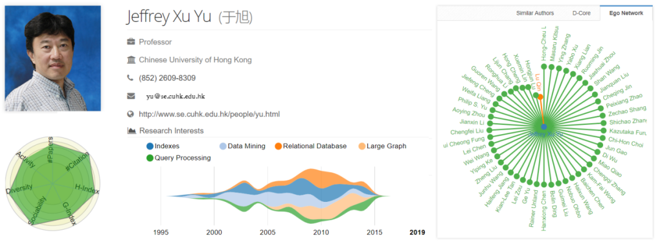This screenshot has width=660, height=244.
Task: Click the briefcase icon beside Professor
Action: tap(131, 42)
